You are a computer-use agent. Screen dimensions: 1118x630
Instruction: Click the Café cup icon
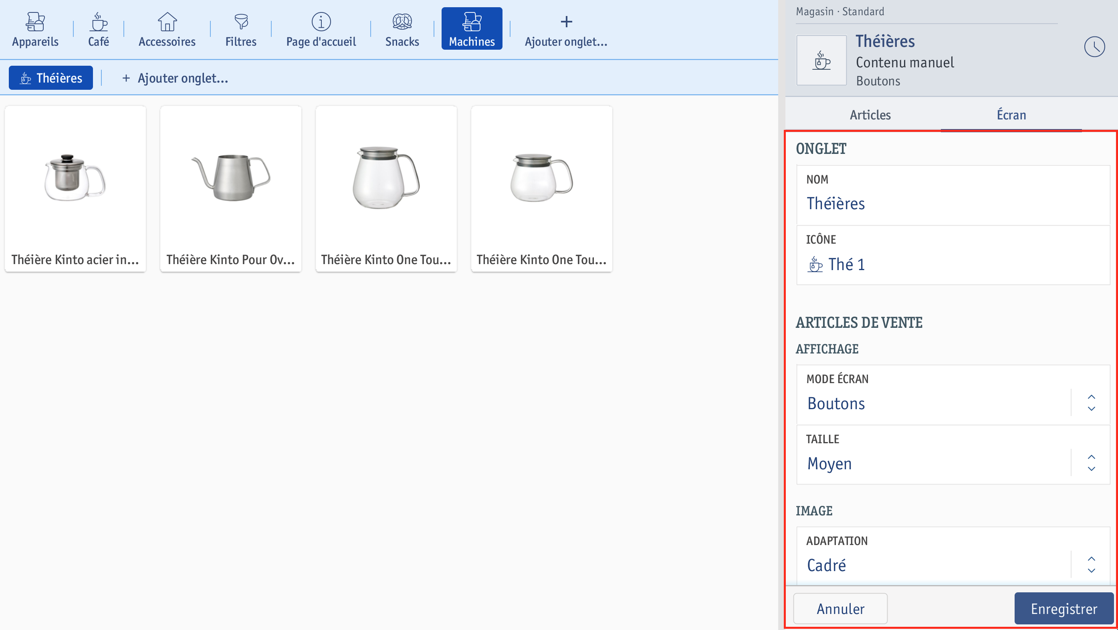[x=99, y=21]
